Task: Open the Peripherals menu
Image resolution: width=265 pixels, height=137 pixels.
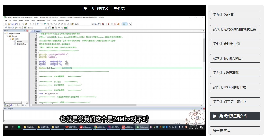Action: click(x=41, y=20)
